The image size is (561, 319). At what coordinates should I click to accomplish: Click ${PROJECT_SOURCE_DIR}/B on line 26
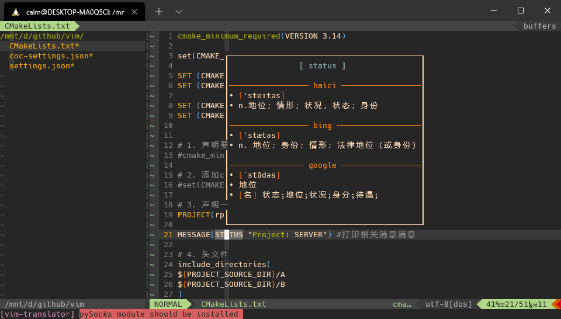coord(231,285)
